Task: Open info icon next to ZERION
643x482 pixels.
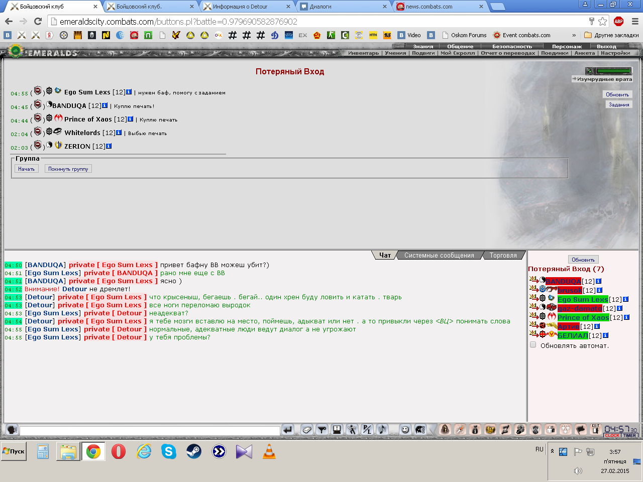Action: pos(109,146)
